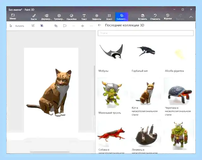Open the Двухмерные фигуры 2D shapes tab
Screen dimensions: 202x160
pyautogui.click(x=46, y=17)
